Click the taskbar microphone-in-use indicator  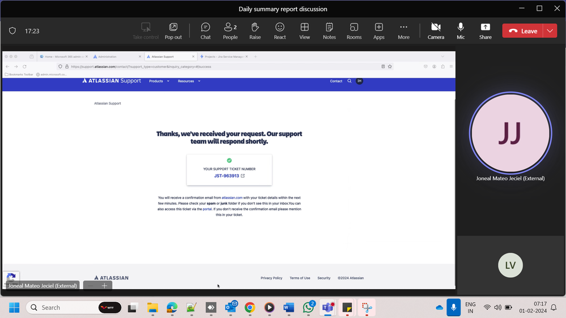pos(453,308)
